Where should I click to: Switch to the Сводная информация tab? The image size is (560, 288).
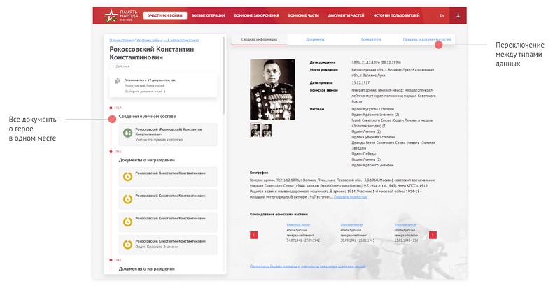259,40
